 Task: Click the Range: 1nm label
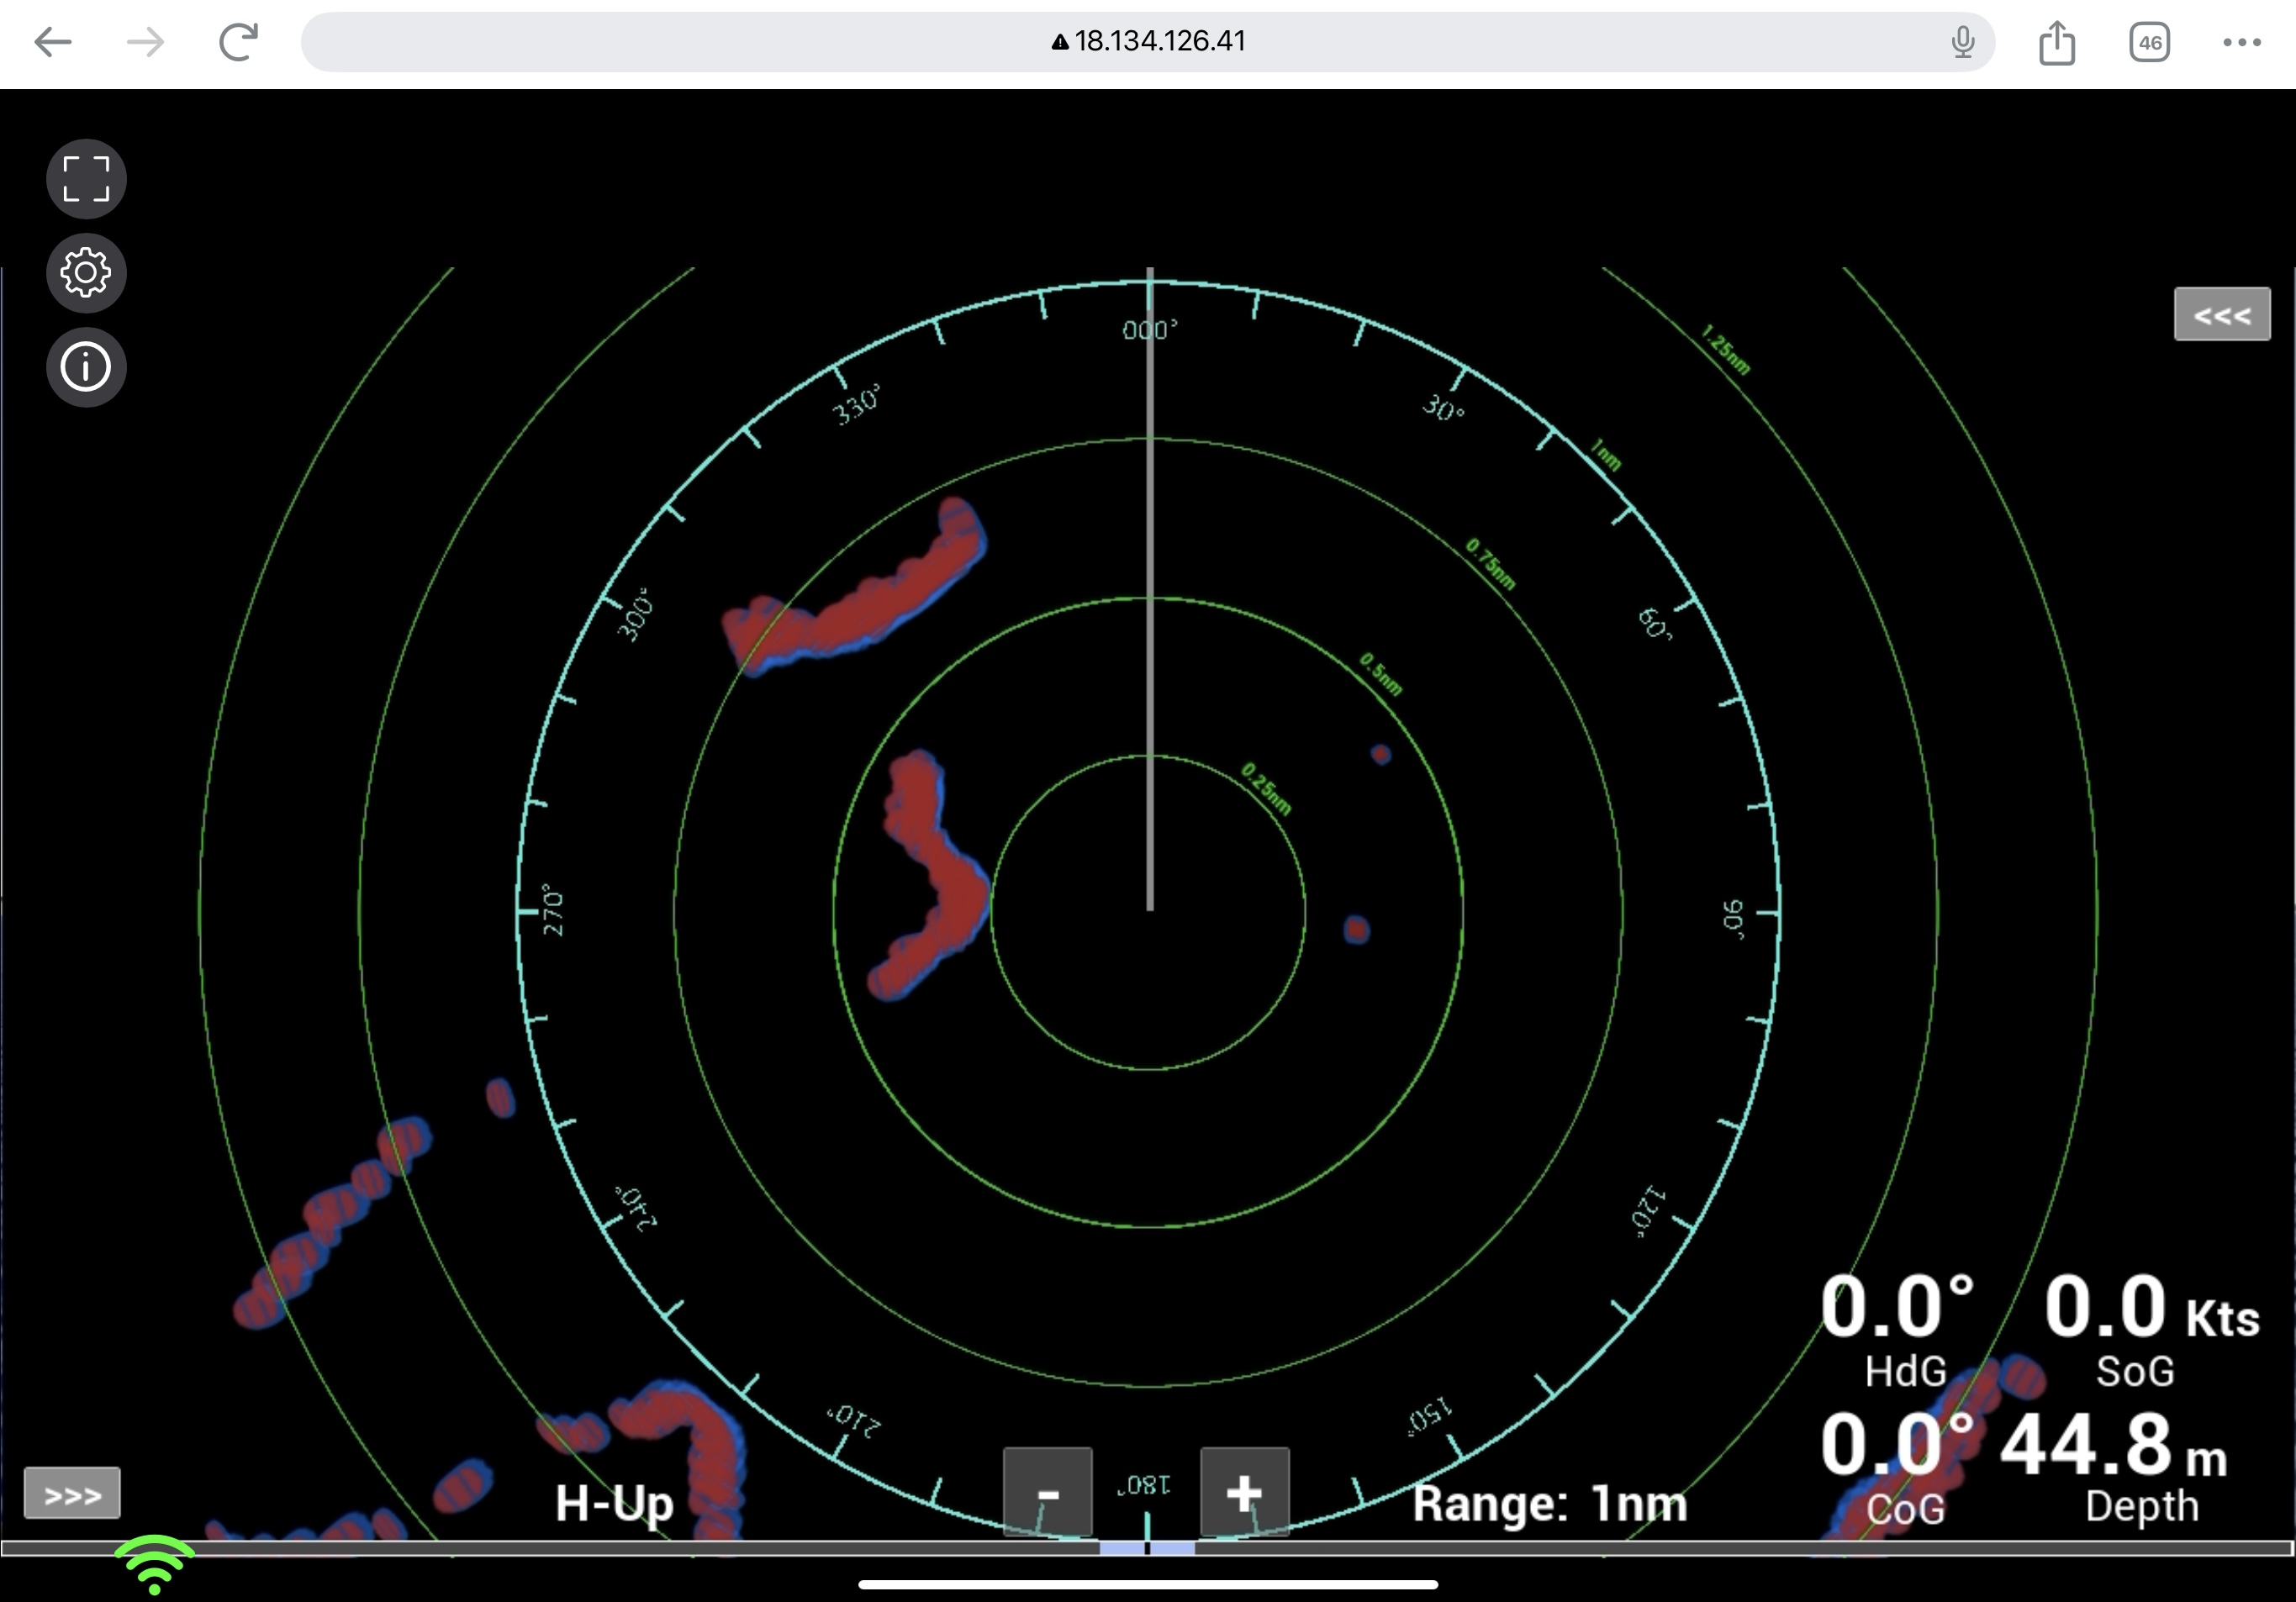1549,1503
